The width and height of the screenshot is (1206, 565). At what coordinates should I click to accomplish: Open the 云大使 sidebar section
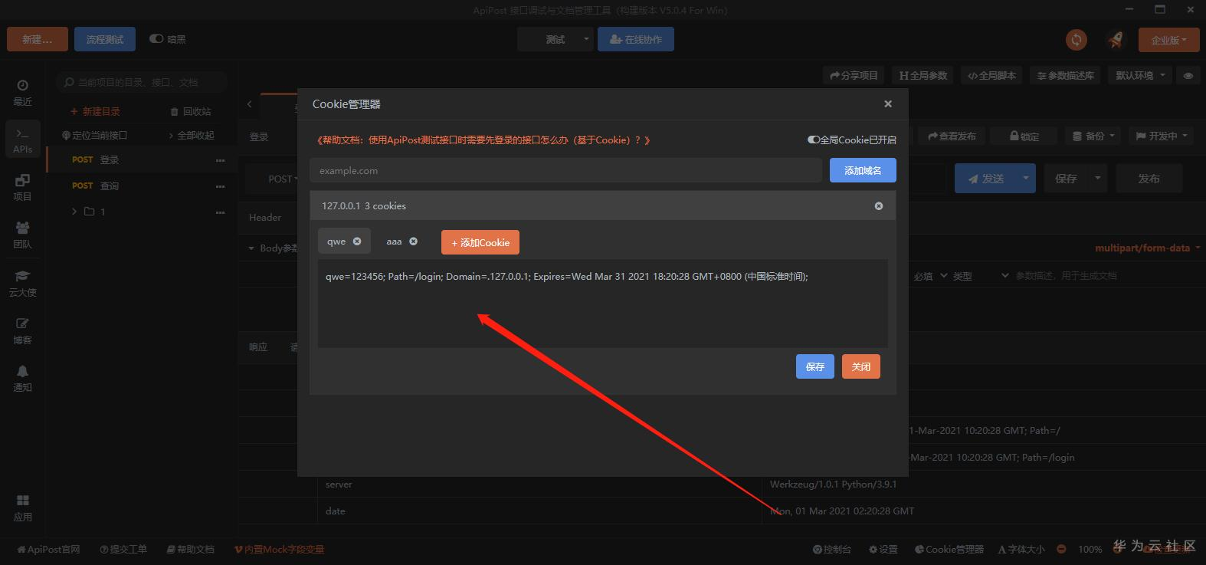pyautogui.click(x=22, y=283)
